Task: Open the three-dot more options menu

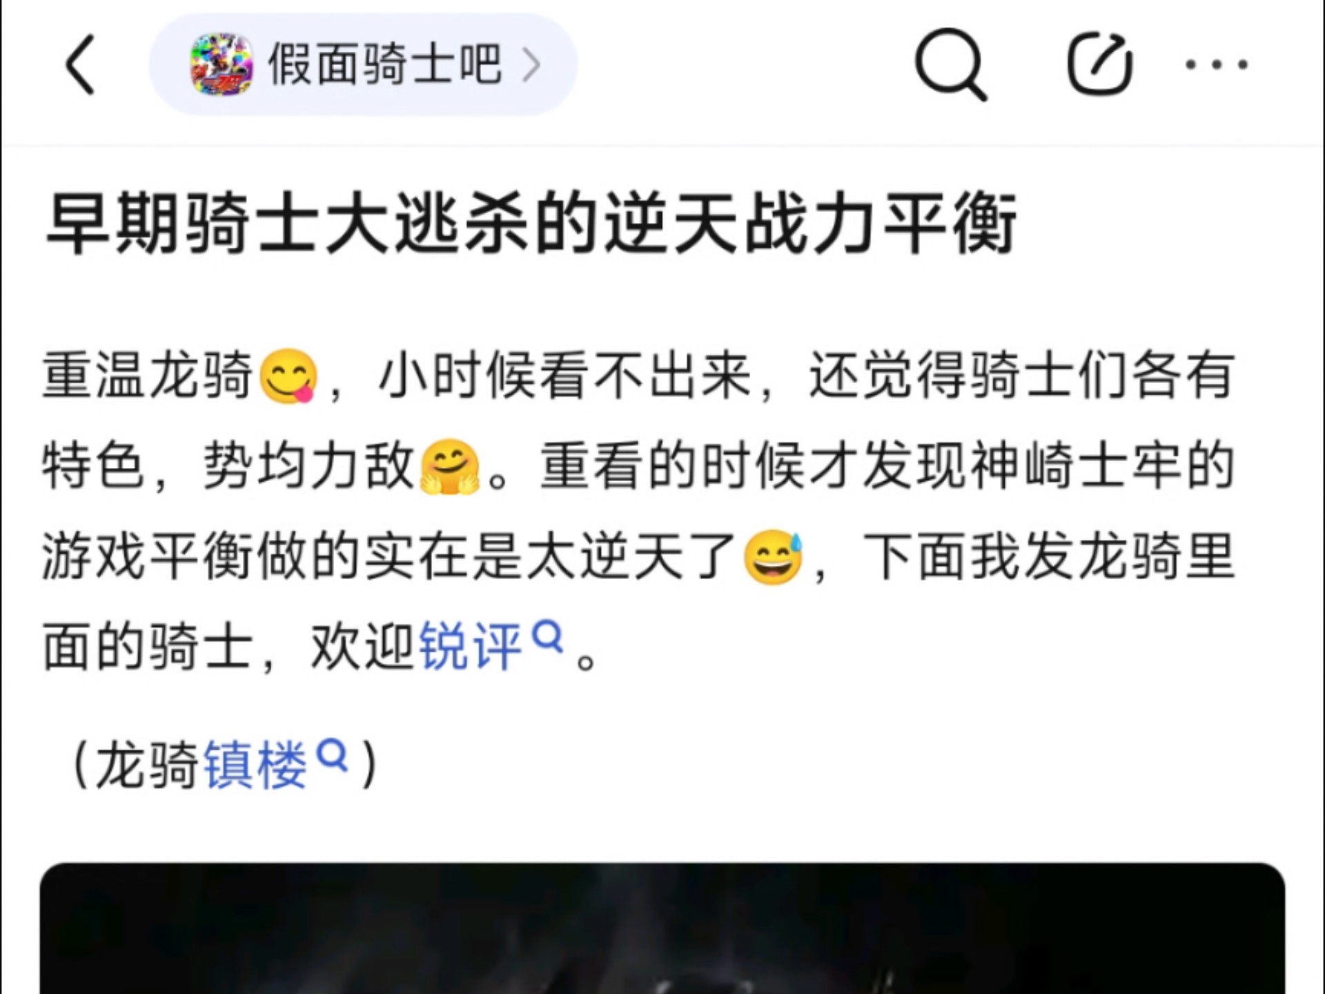Action: pos(1217,64)
